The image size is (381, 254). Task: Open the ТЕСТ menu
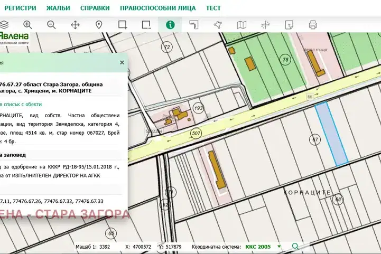[213, 8]
